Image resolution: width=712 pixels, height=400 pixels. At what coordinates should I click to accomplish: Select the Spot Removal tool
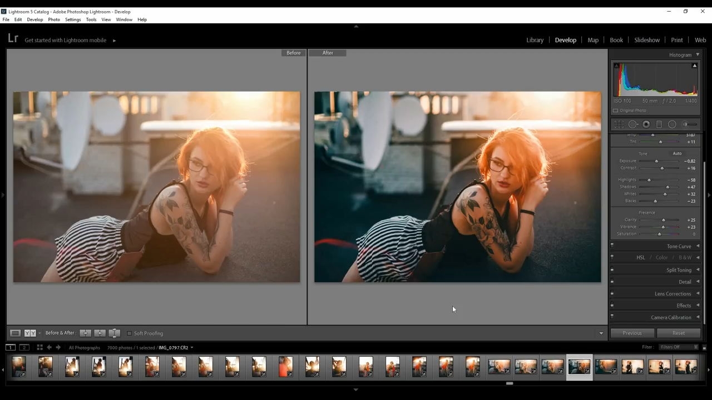pos(633,124)
